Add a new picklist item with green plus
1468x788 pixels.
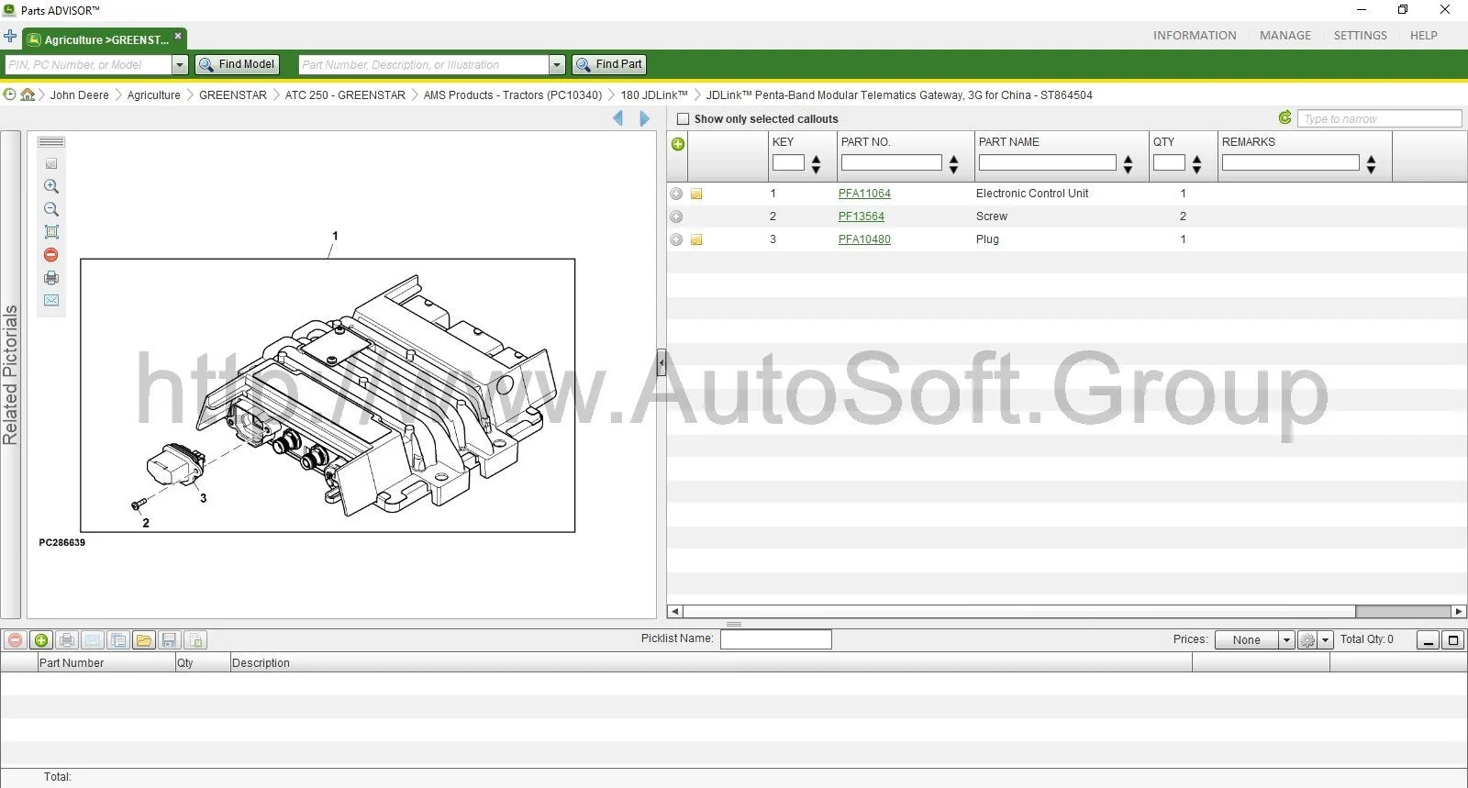41,640
